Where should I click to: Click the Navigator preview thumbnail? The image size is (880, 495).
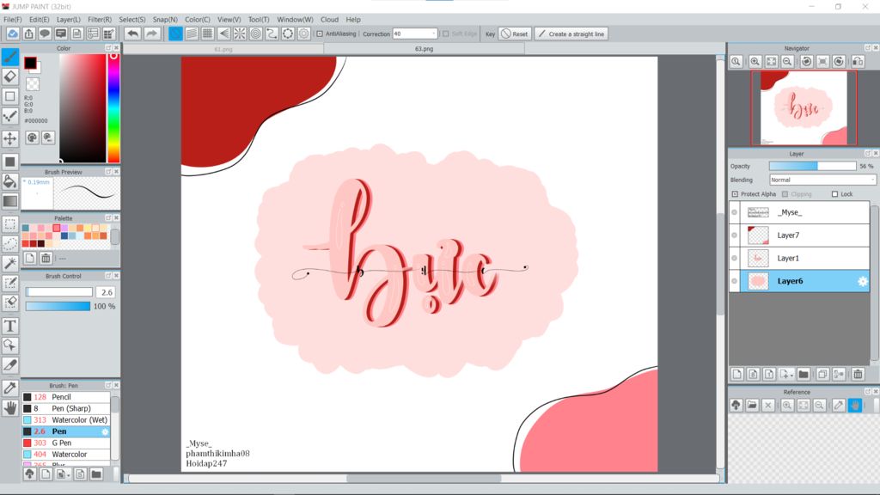pos(804,107)
